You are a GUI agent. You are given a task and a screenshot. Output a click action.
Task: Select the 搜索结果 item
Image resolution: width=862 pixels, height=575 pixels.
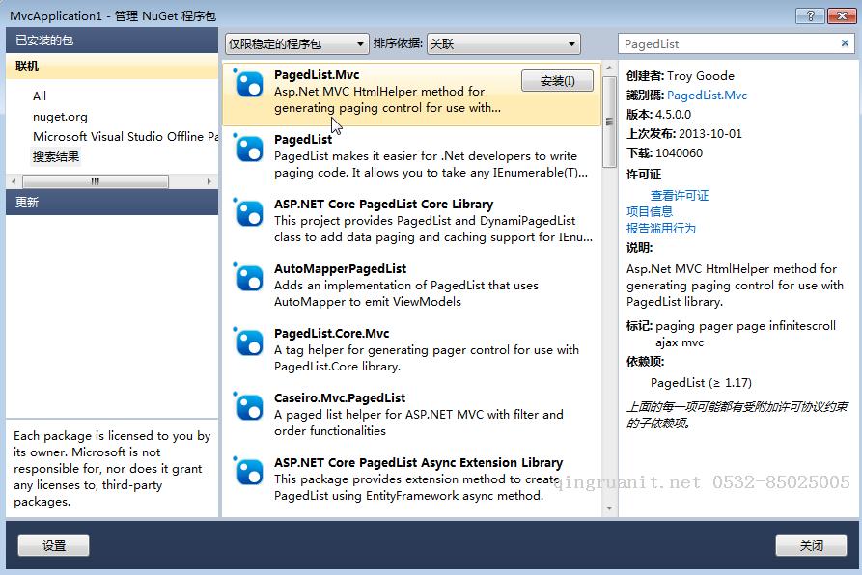(56, 157)
